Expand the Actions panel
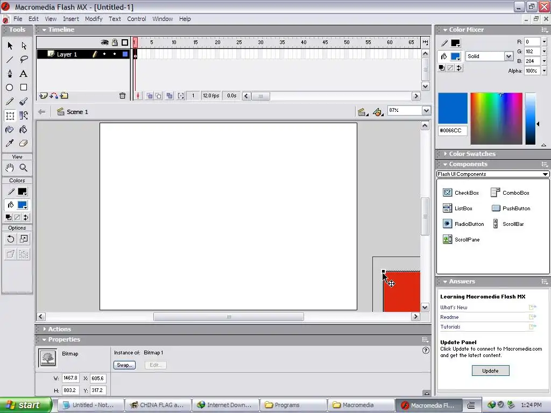This screenshot has width=551, height=413. [x=44, y=329]
